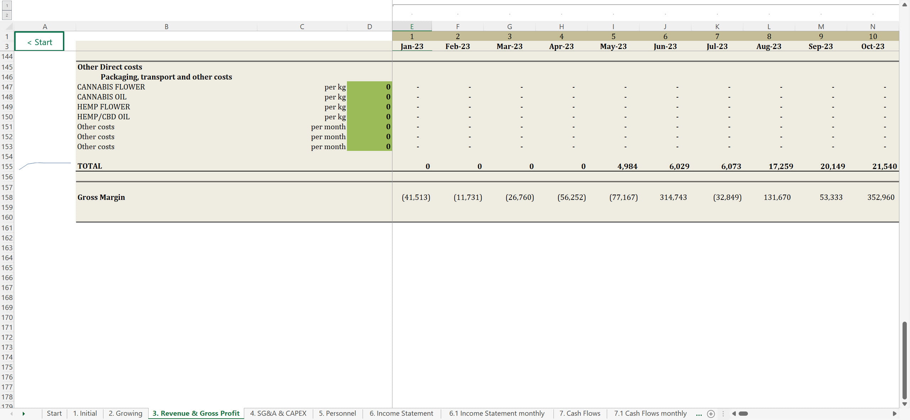
Task: Click vertical scroll up arrow
Action: 905,5
